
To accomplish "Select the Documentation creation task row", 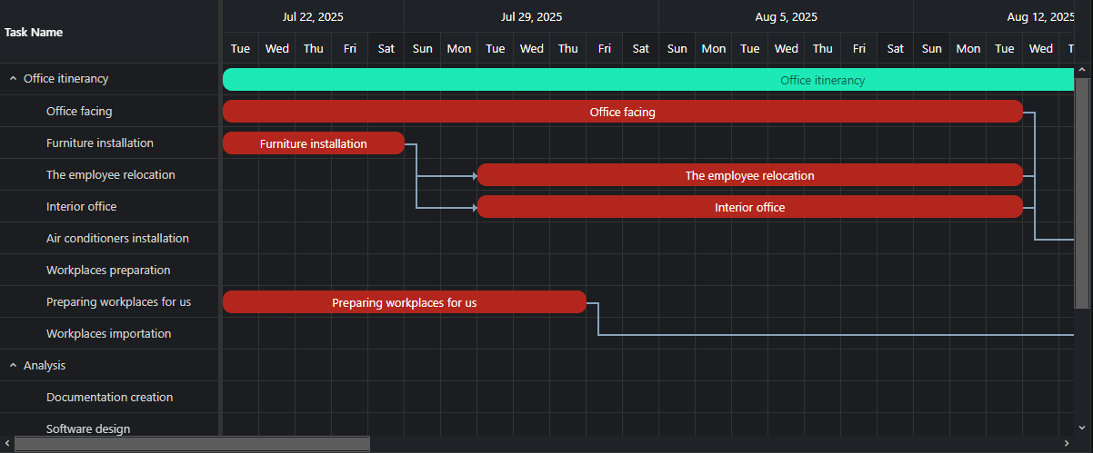I will pos(109,397).
